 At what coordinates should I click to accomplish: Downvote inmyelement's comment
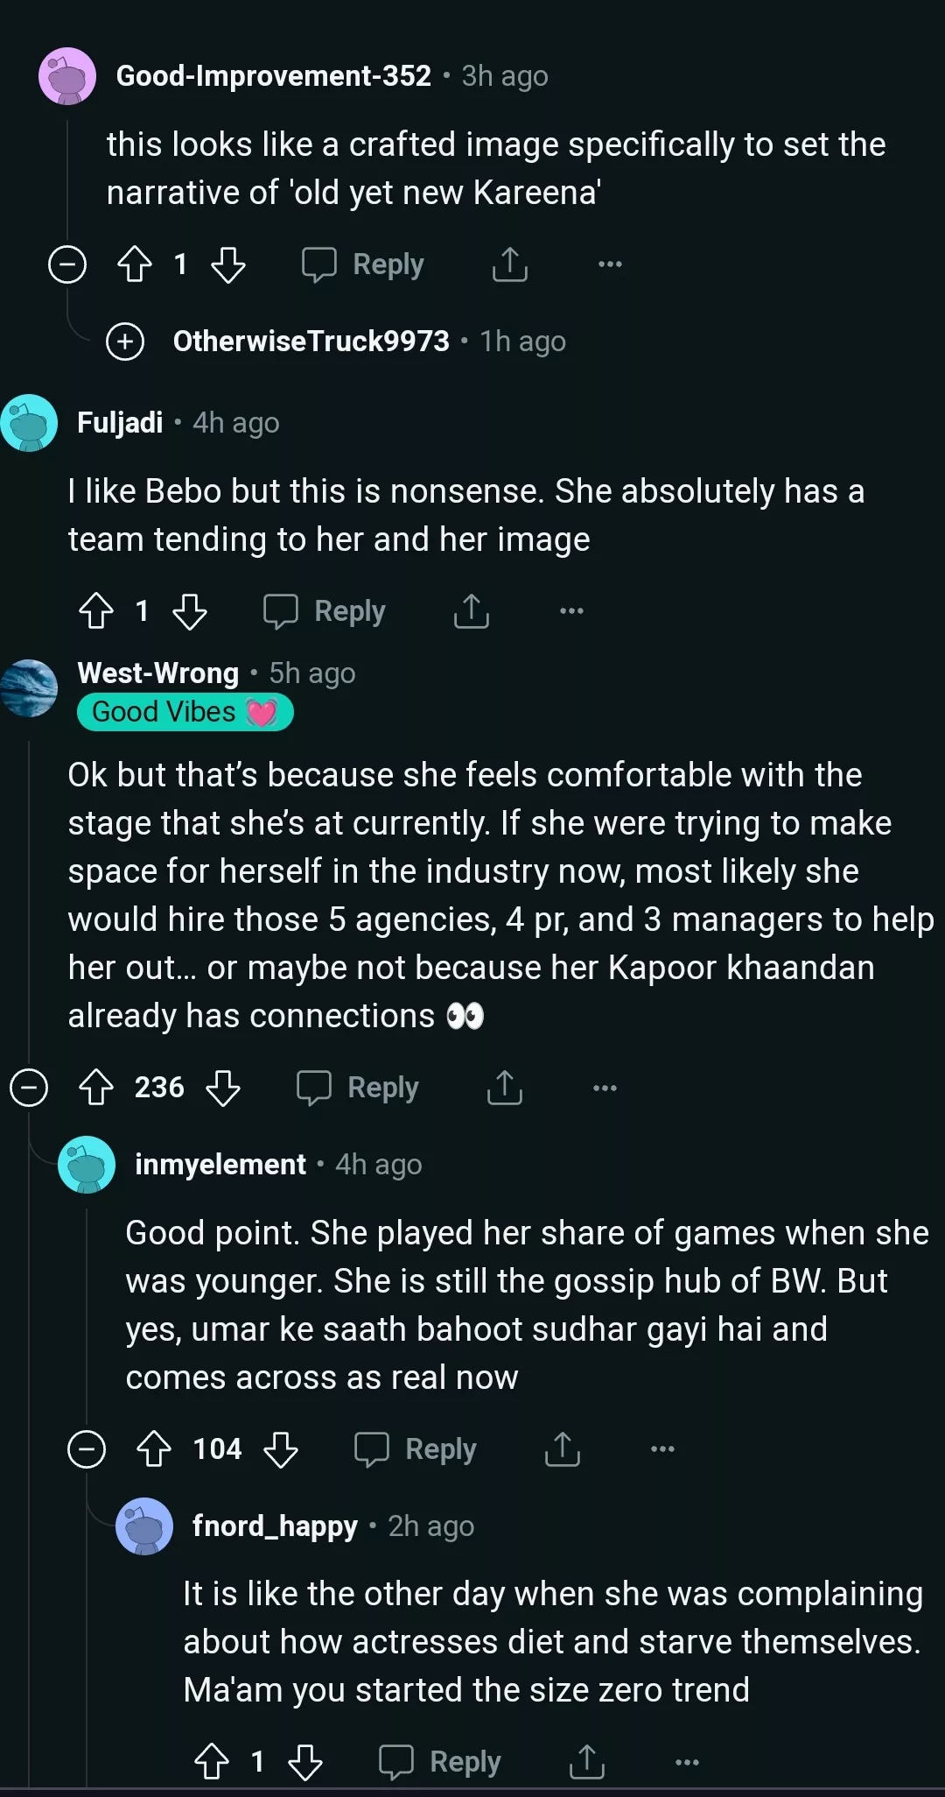[281, 1449]
